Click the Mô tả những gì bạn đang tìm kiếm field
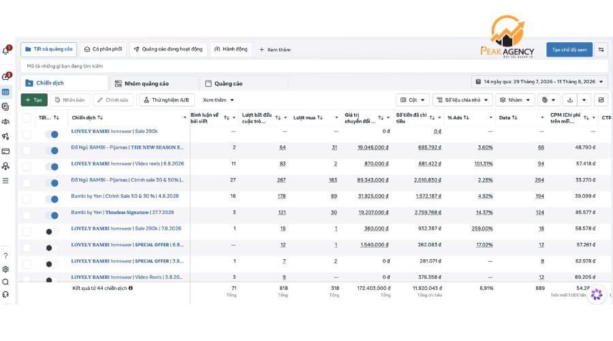Screen dimensions: 613x341 pos(314,65)
